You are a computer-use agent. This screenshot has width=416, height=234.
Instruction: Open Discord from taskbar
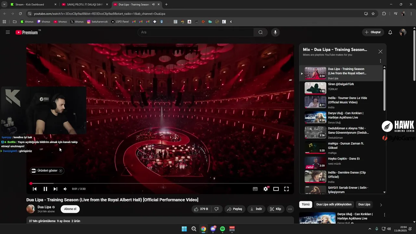click(213, 229)
